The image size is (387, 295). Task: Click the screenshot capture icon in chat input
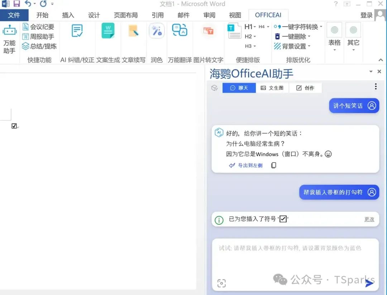[221, 283]
